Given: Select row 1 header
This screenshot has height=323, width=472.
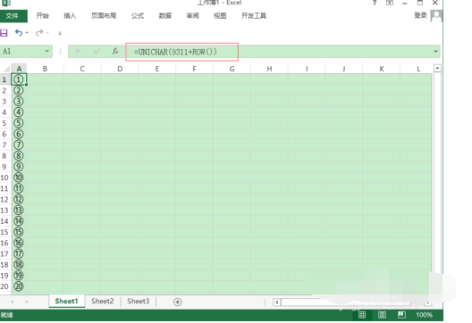Looking at the screenshot, I should pos(4,79).
